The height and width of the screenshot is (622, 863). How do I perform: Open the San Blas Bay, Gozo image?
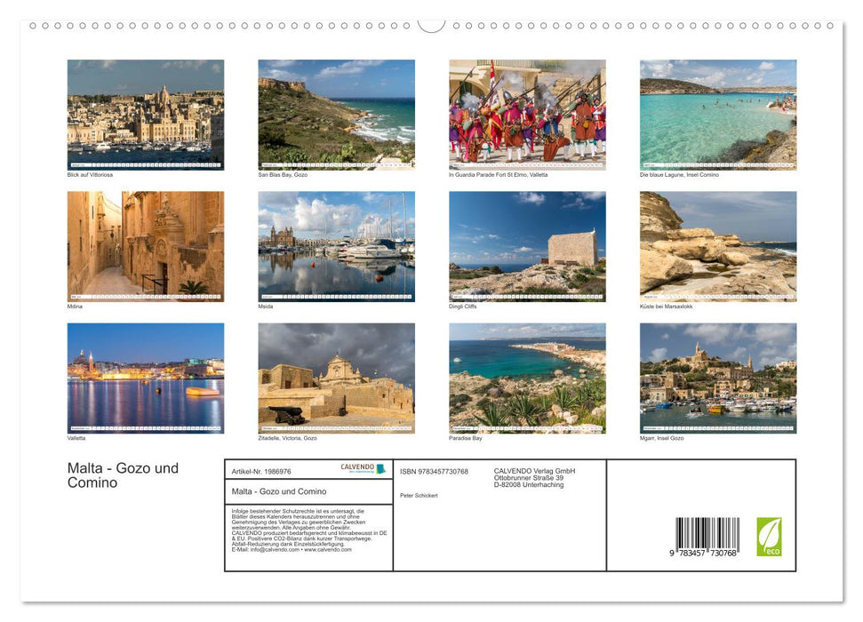[336, 114]
